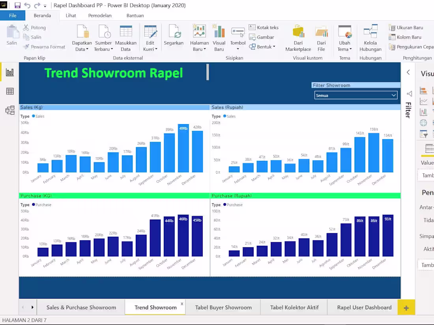Collapse the Visualisasi pane with its chevron
Viewport: 434px width, 325px height.
(x=408, y=72)
